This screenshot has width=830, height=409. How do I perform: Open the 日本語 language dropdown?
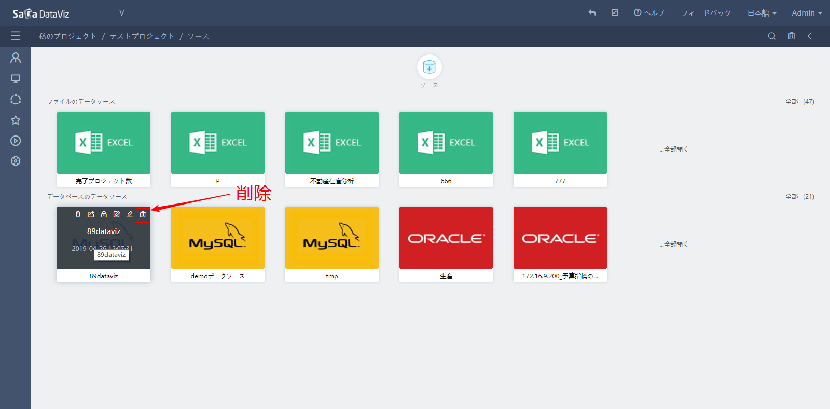coord(761,13)
